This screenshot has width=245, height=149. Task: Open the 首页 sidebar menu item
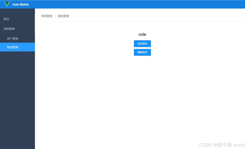pos(6,19)
